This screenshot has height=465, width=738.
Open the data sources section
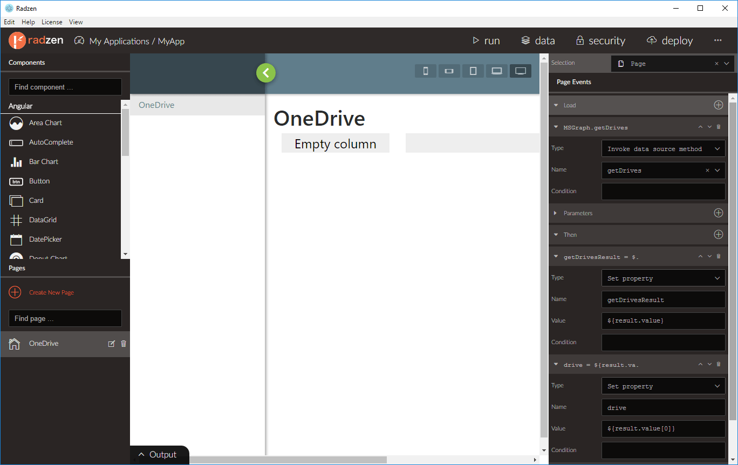(x=538, y=40)
